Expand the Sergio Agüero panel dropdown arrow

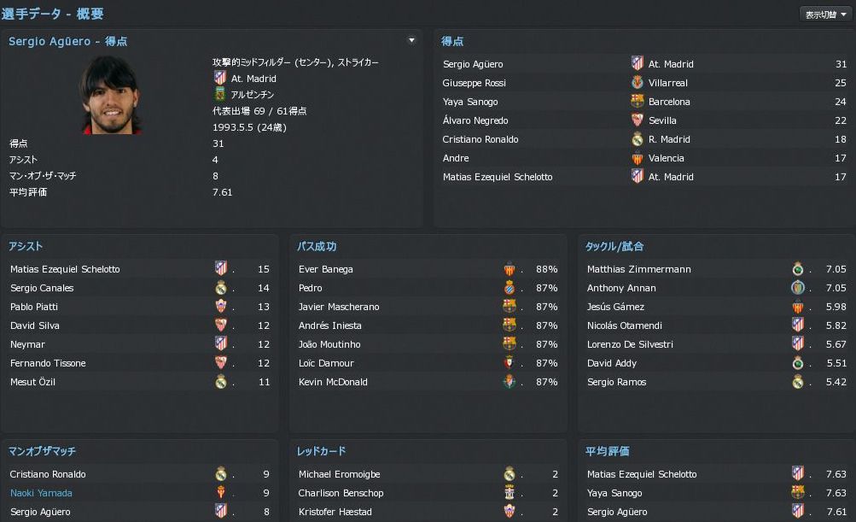click(411, 40)
